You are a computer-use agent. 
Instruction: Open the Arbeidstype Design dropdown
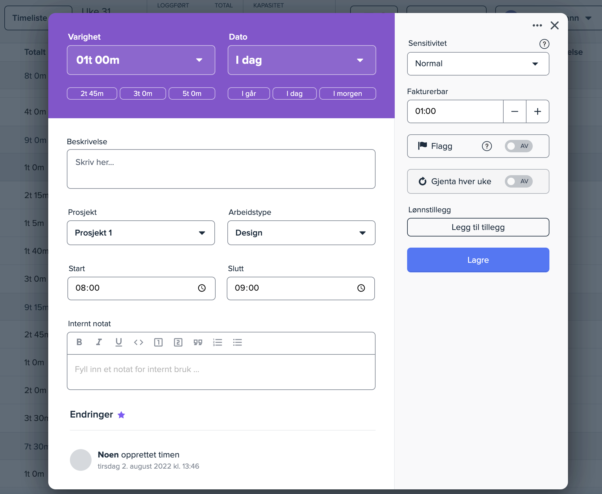pyautogui.click(x=301, y=233)
